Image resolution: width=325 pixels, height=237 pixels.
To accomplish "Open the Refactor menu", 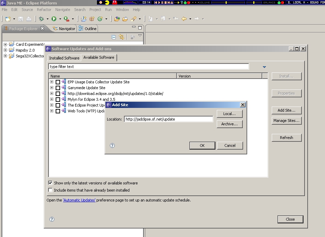I will (x=44, y=10).
